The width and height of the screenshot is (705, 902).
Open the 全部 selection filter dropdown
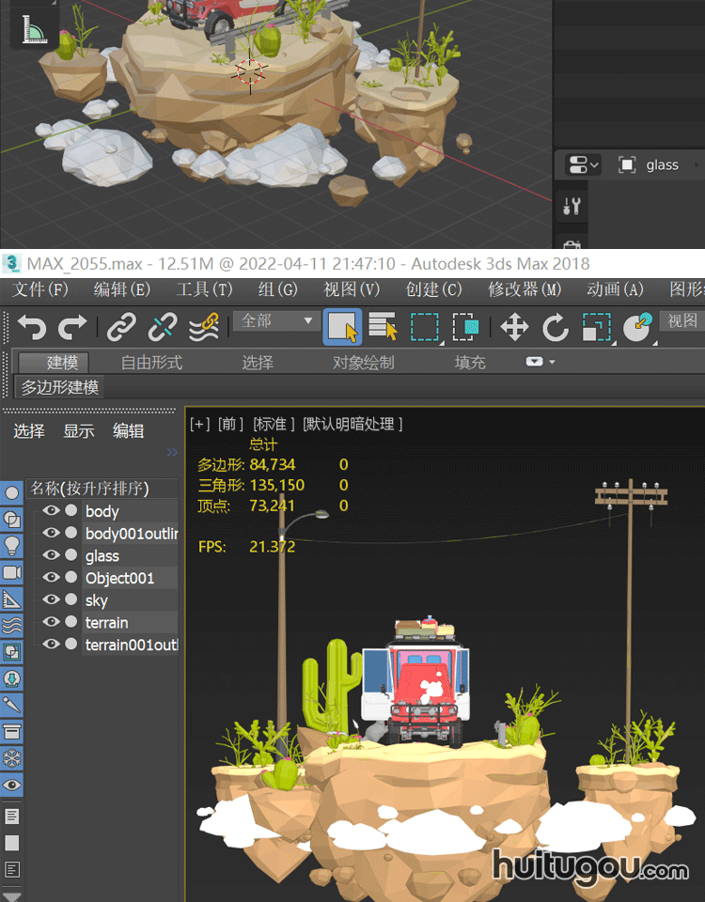276,321
